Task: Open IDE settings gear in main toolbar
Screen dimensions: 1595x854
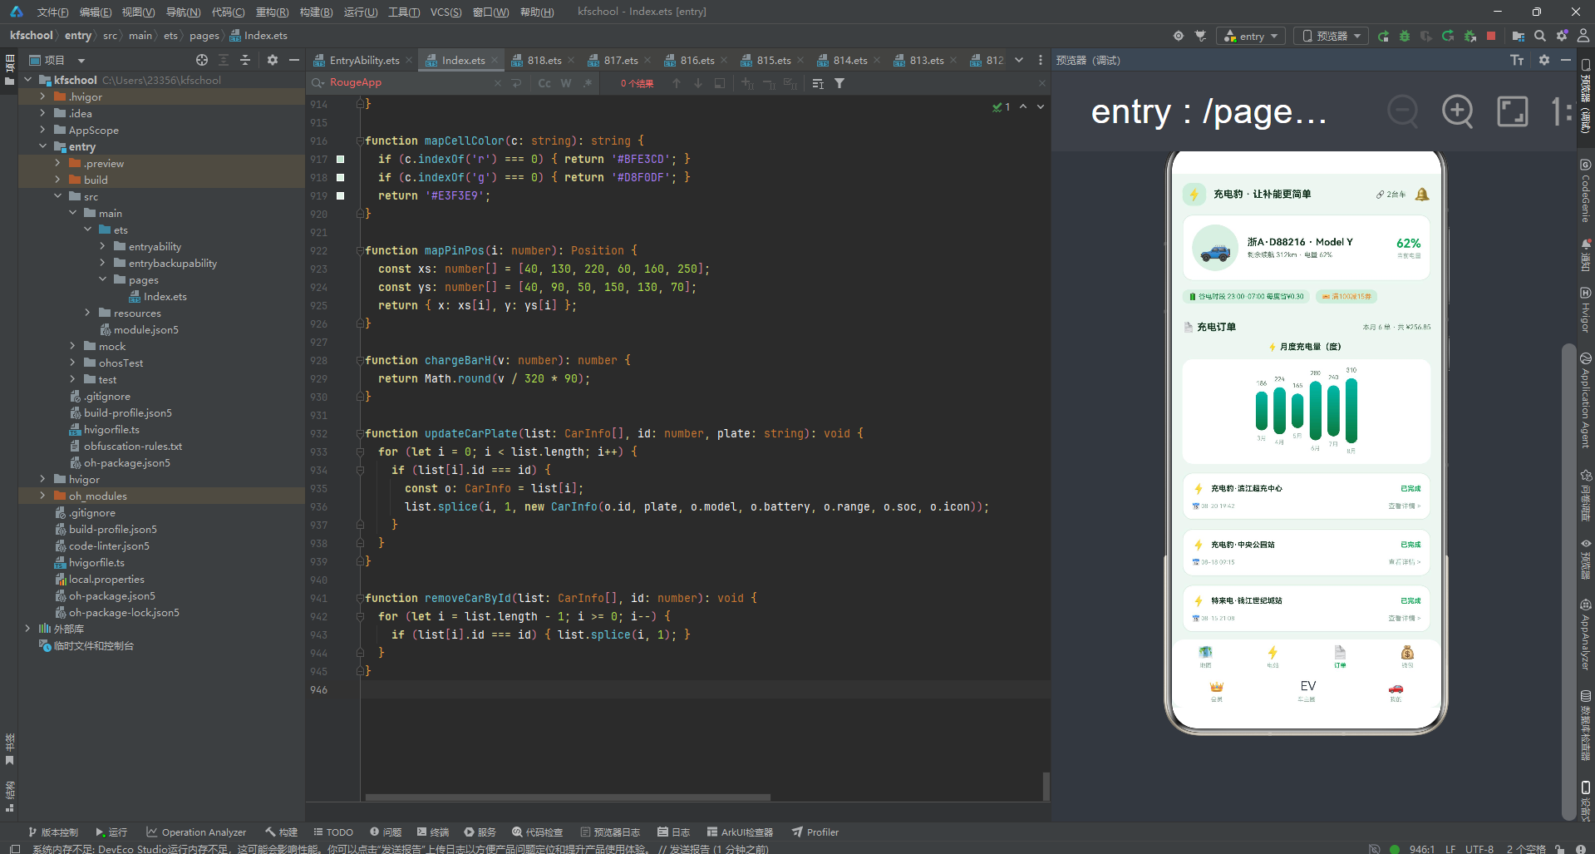Action: pos(1562,36)
